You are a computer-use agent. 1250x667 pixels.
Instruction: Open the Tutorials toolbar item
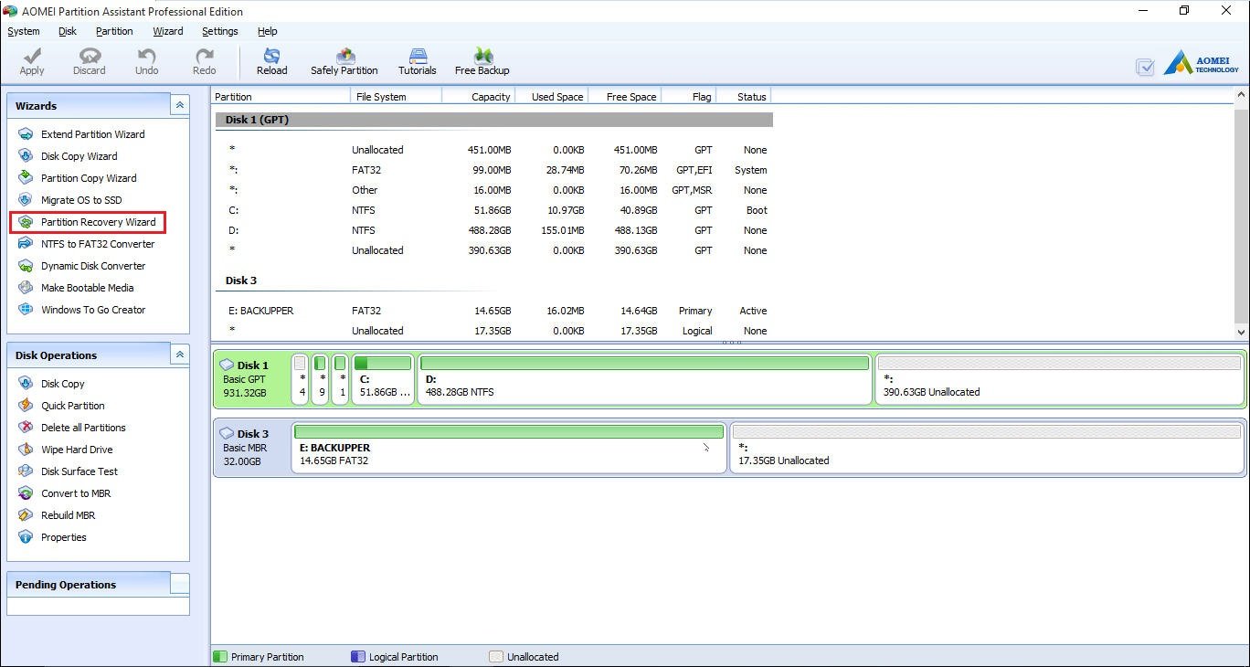pyautogui.click(x=418, y=61)
